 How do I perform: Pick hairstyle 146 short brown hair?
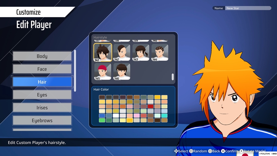coord(122,72)
